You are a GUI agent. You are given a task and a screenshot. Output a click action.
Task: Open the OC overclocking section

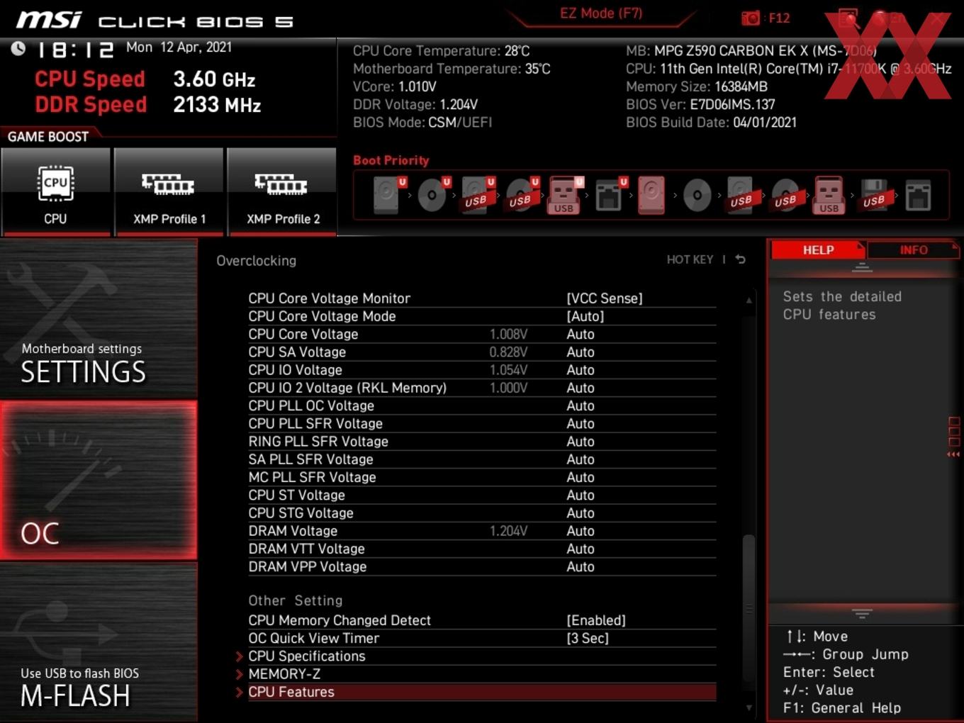[x=99, y=481]
